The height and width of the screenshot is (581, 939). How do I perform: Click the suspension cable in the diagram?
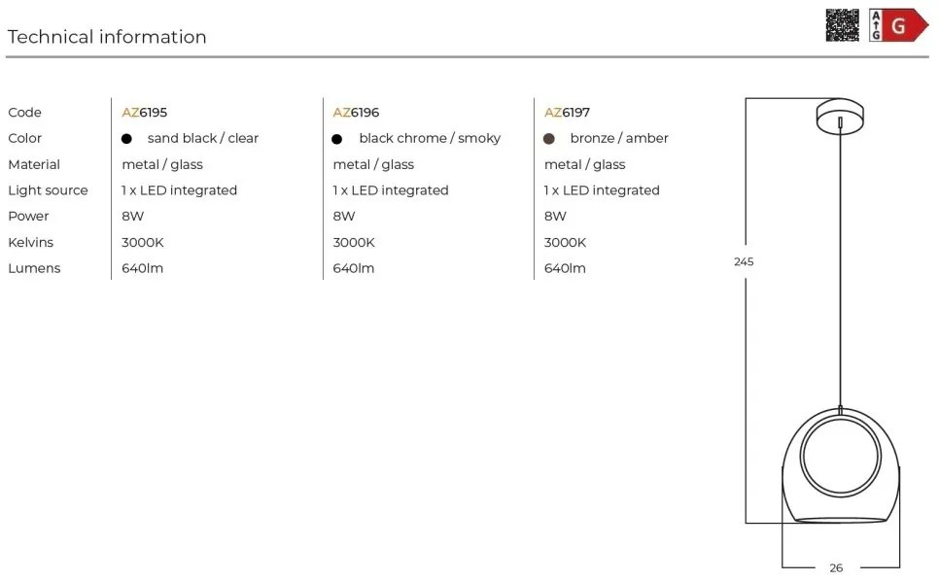pos(840,269)
